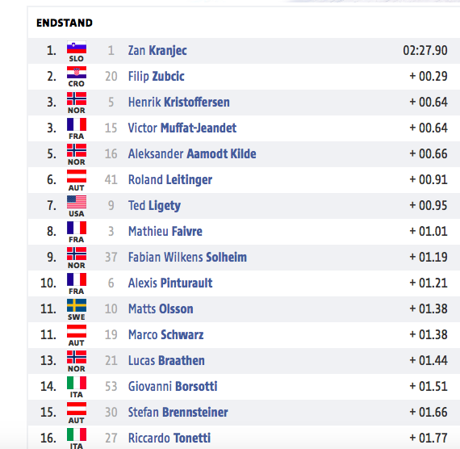460x449 pixels.
Task: Open Stefan Brennsteiner's name link
Action: [178, 412]
